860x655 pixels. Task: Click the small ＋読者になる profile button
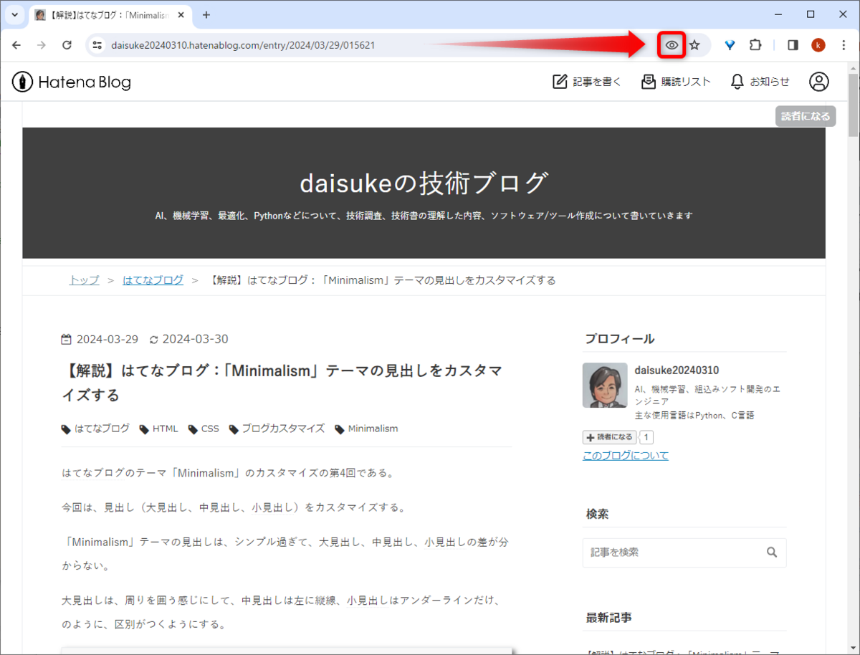pyautogui.click(x=609, y=437)
